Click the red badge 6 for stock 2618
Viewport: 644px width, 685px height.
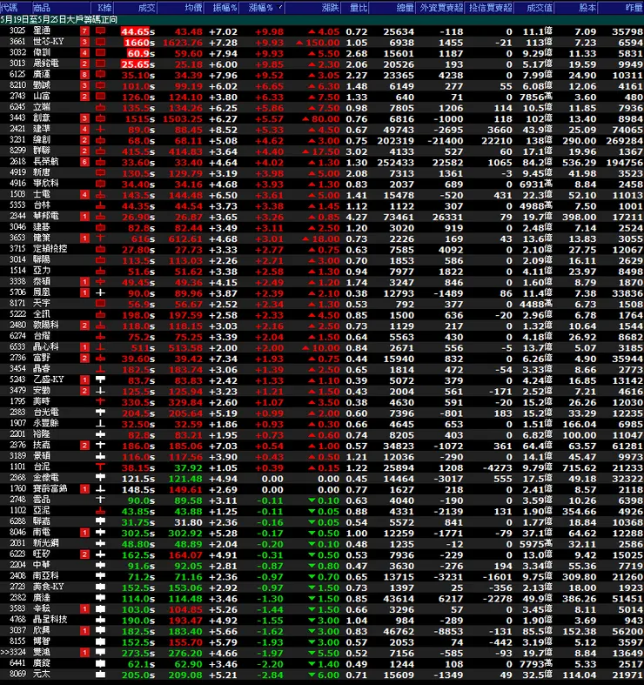pos(84,162)
